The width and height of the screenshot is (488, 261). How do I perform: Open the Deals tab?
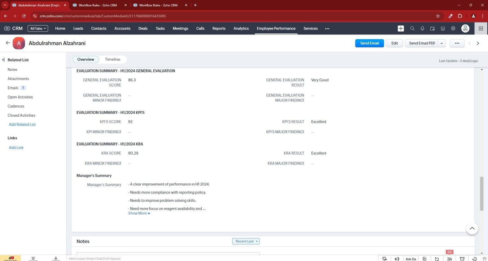pyautogui.click(x=143, y=28)
